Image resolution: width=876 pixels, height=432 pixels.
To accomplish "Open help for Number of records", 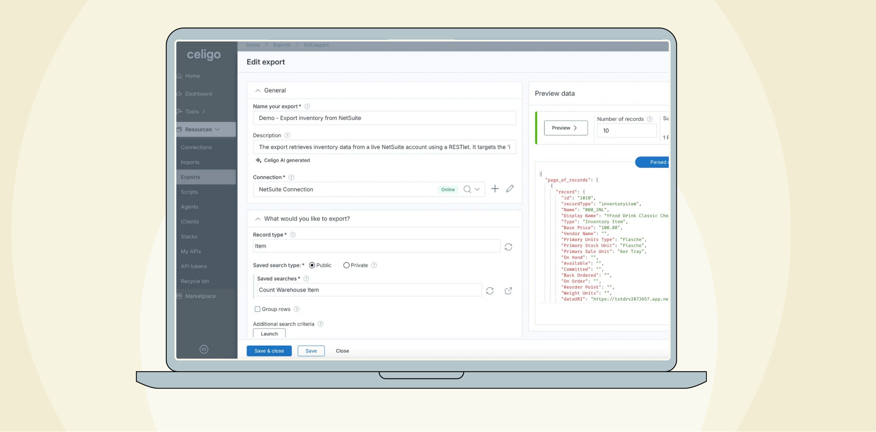I will coord(650,119).
